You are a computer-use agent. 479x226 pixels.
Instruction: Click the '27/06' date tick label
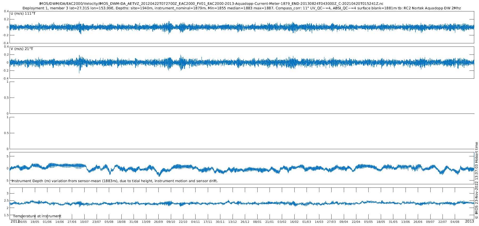click(x=72, y=222)
